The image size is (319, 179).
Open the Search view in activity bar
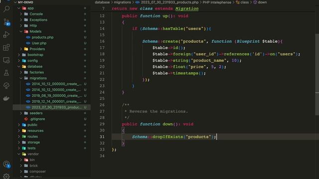click(x=6, y=9)
